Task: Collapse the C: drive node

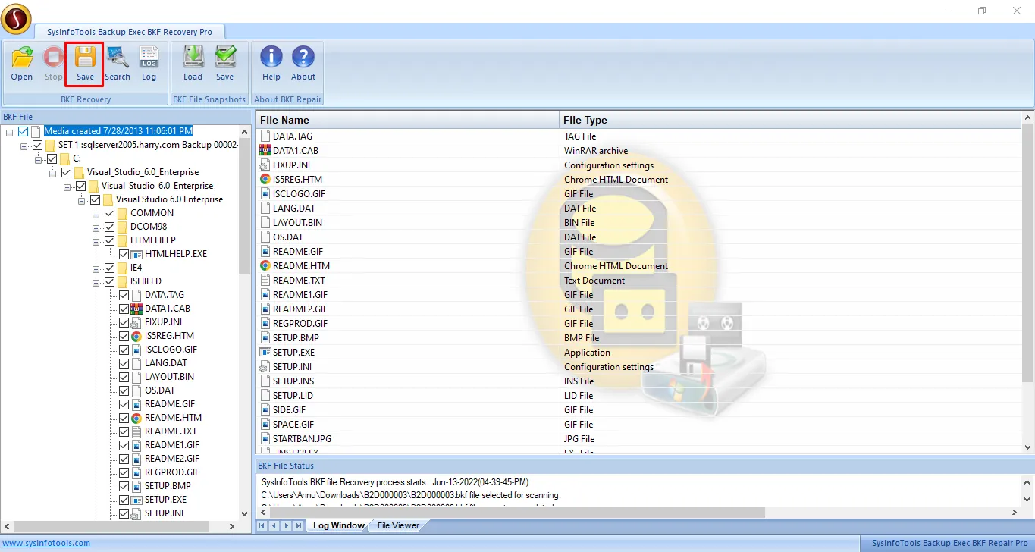Action: [39, 158]
